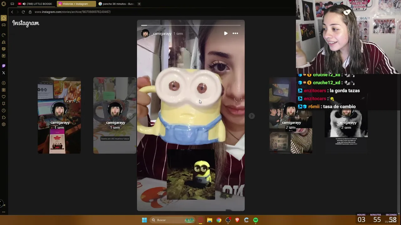
Task: Click the r6mii chat username
Action: point(314,107)
